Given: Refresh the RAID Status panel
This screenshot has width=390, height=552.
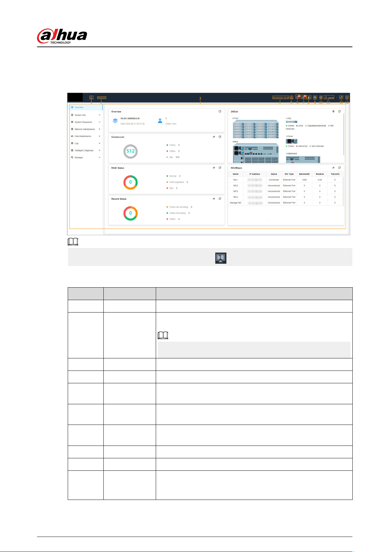Looking at the screenshot, I should (x=220, y=168).
